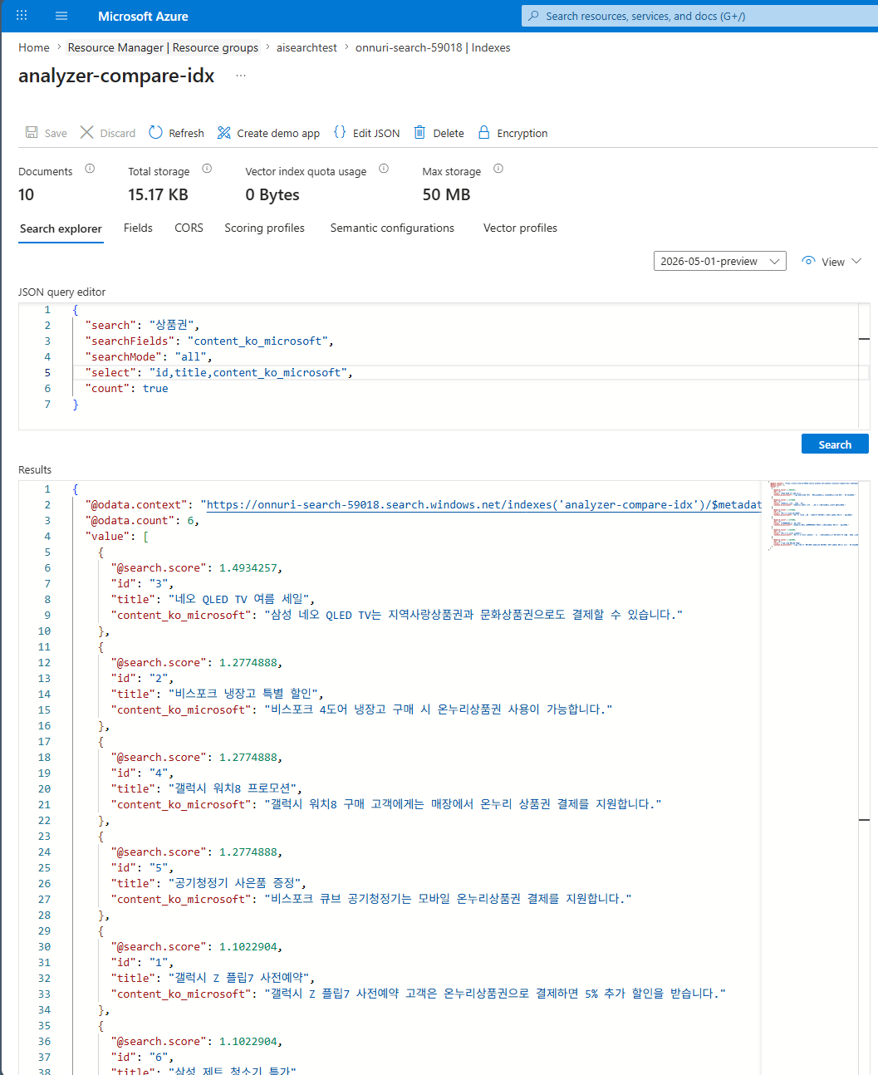Screen dimensions: 878x1075
Task: Show info icon next to Max storage
Action: (498, 169)
